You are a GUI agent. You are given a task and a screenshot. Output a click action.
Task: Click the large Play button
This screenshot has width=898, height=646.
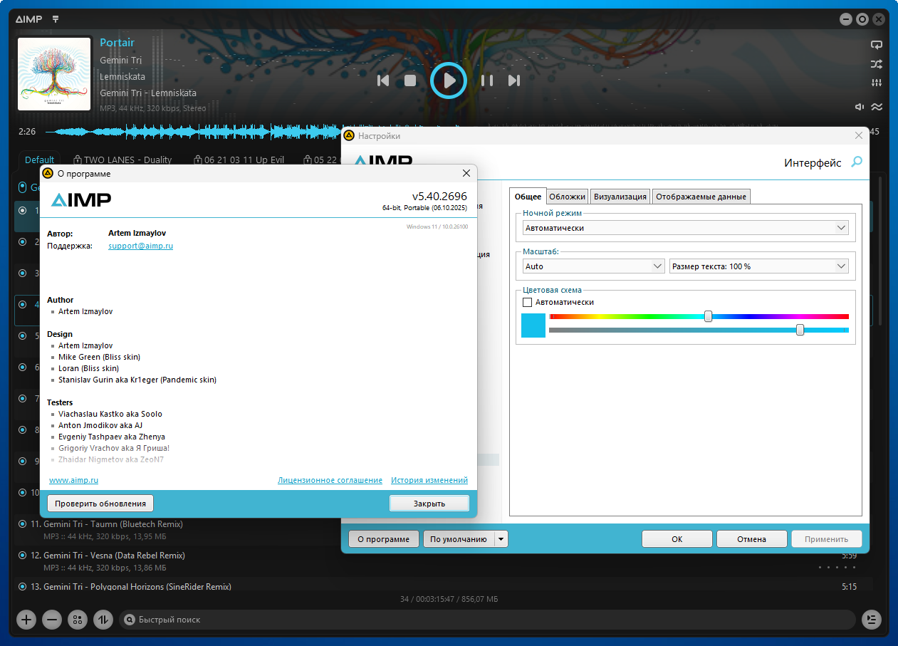449,80
